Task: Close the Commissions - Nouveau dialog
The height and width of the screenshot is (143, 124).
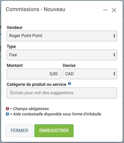Action: [x=114, y=10]
